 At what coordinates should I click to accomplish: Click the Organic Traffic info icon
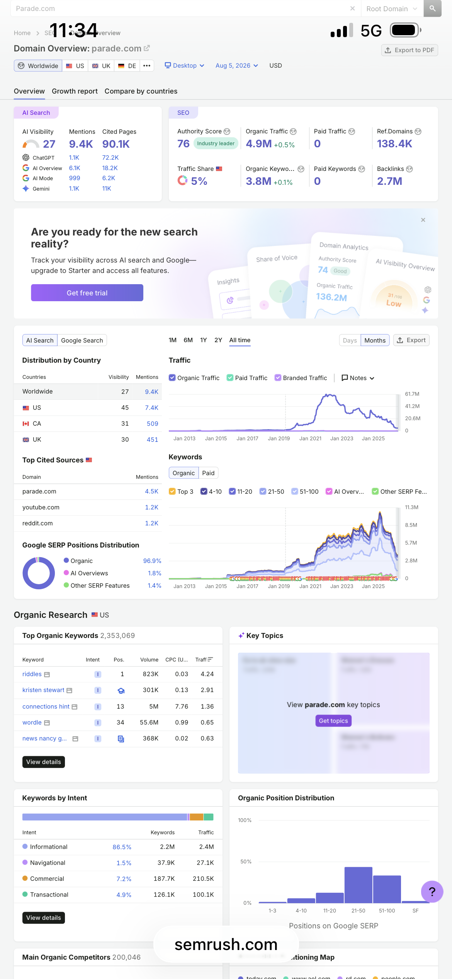point(293,131)
